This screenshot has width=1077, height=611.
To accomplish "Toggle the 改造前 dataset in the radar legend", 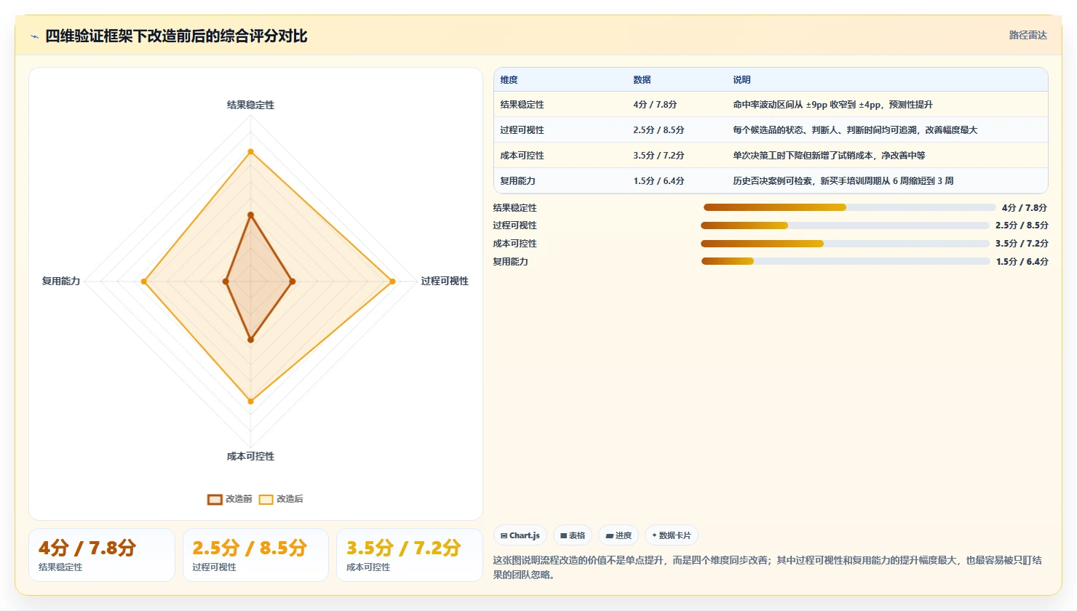I will point(230,499).
